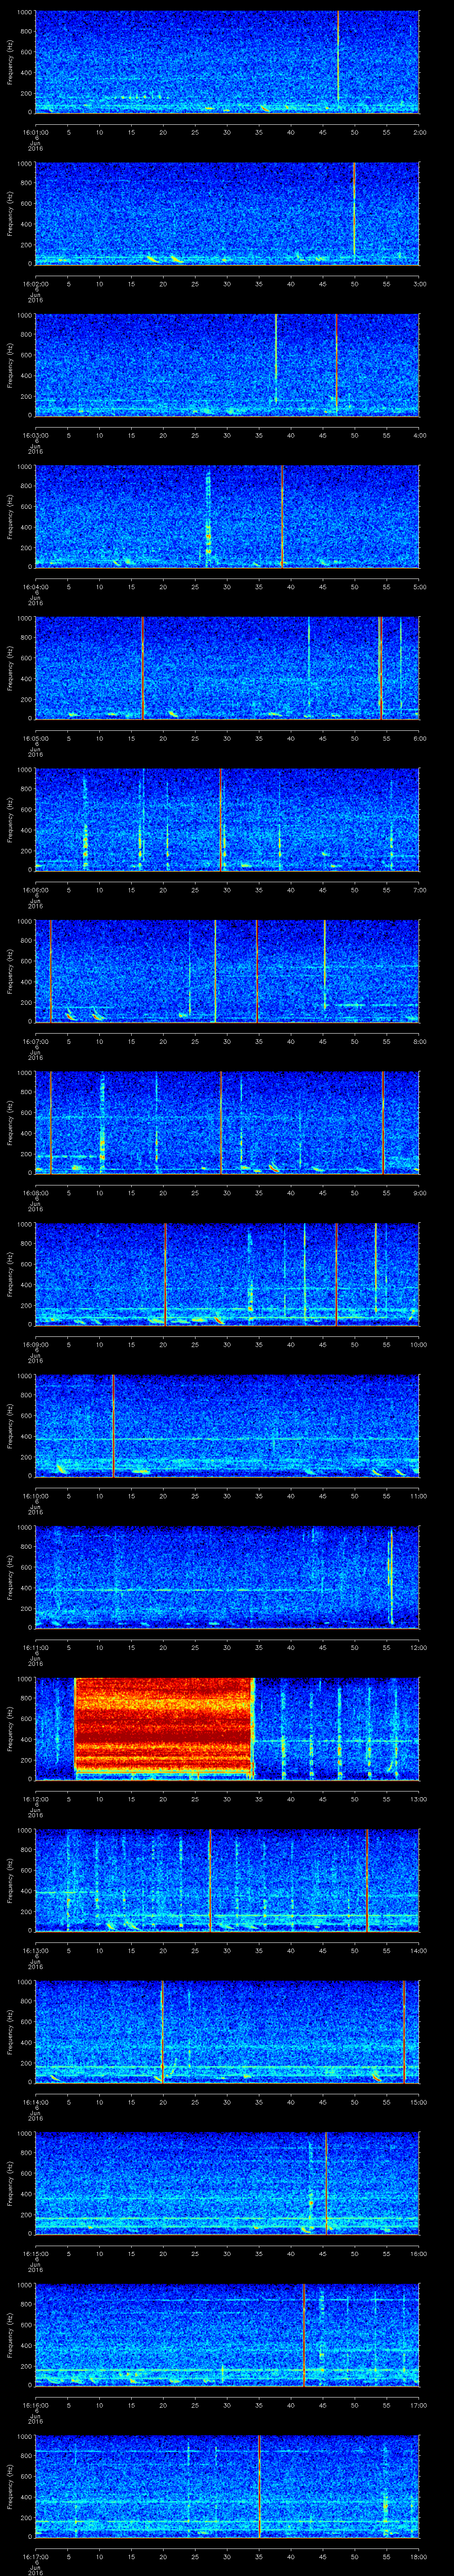This screenshot has width=454, height=2576.
Task: Click the 16:16:00 start time label
Action: pos(35,2404)
